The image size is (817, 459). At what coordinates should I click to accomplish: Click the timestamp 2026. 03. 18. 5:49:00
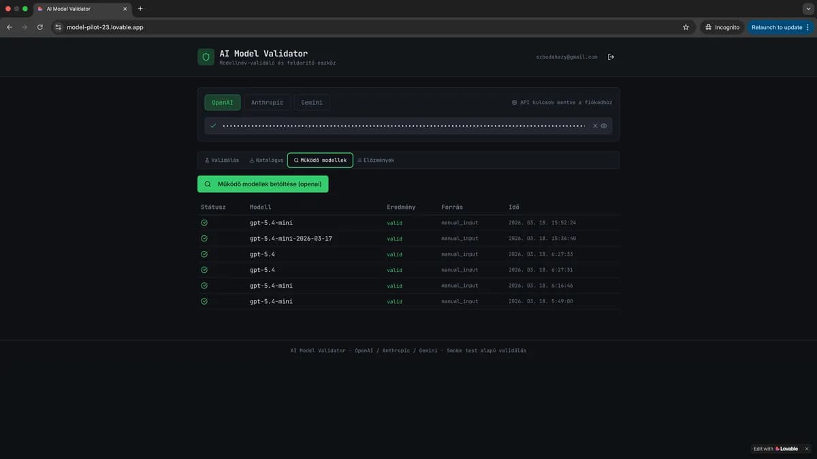pos(541,301)
